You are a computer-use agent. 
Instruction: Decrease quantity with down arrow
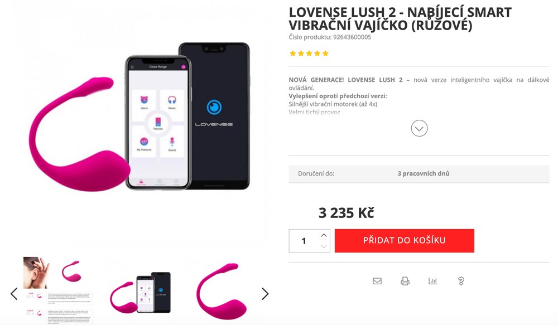(x=324, y=246)
